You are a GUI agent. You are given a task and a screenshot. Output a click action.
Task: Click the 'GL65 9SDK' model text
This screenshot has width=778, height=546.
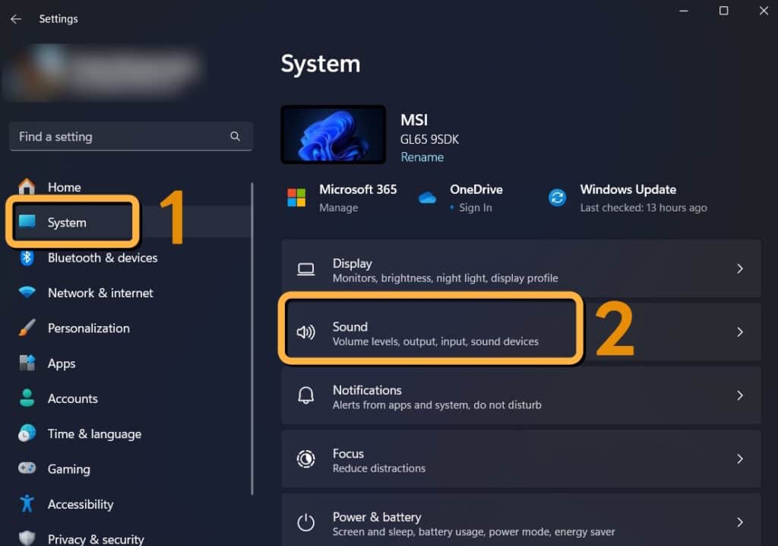pos(430,139)
